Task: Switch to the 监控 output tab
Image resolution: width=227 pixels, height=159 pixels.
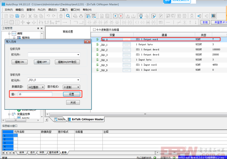Action: point(64,152)
